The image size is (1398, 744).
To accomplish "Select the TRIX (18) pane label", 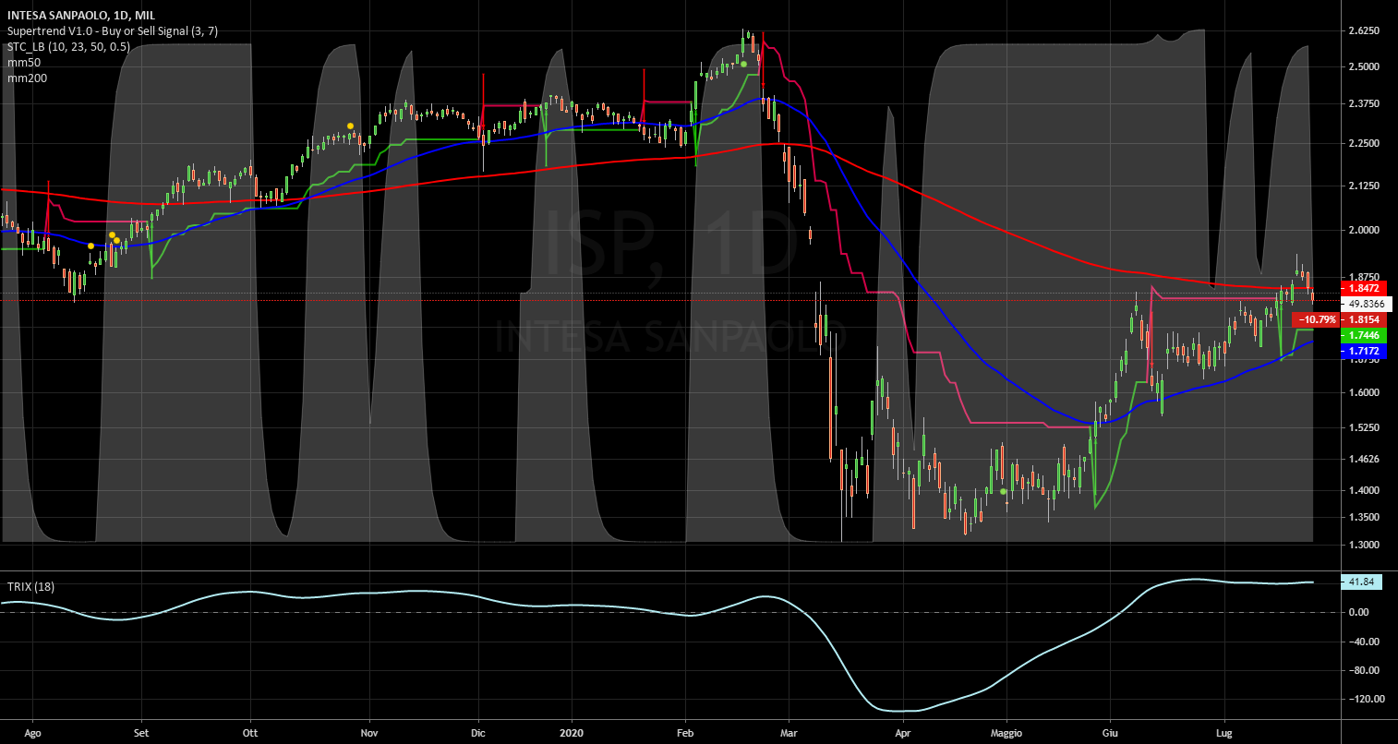I will pos(30,587).
